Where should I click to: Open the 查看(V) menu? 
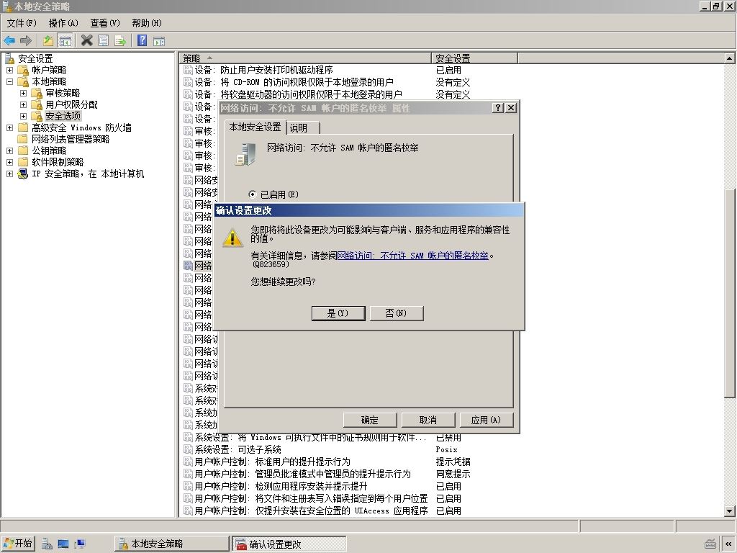click(x=105, y=23)
